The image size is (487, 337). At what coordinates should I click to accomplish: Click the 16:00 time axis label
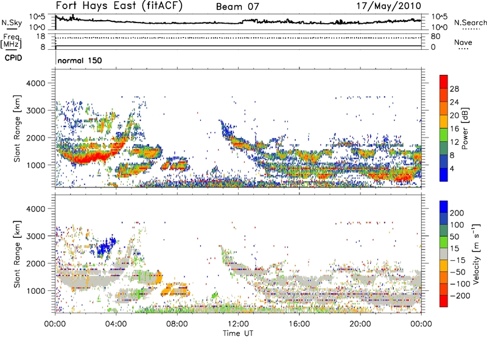pyautogui.click(x=299, y=324)
